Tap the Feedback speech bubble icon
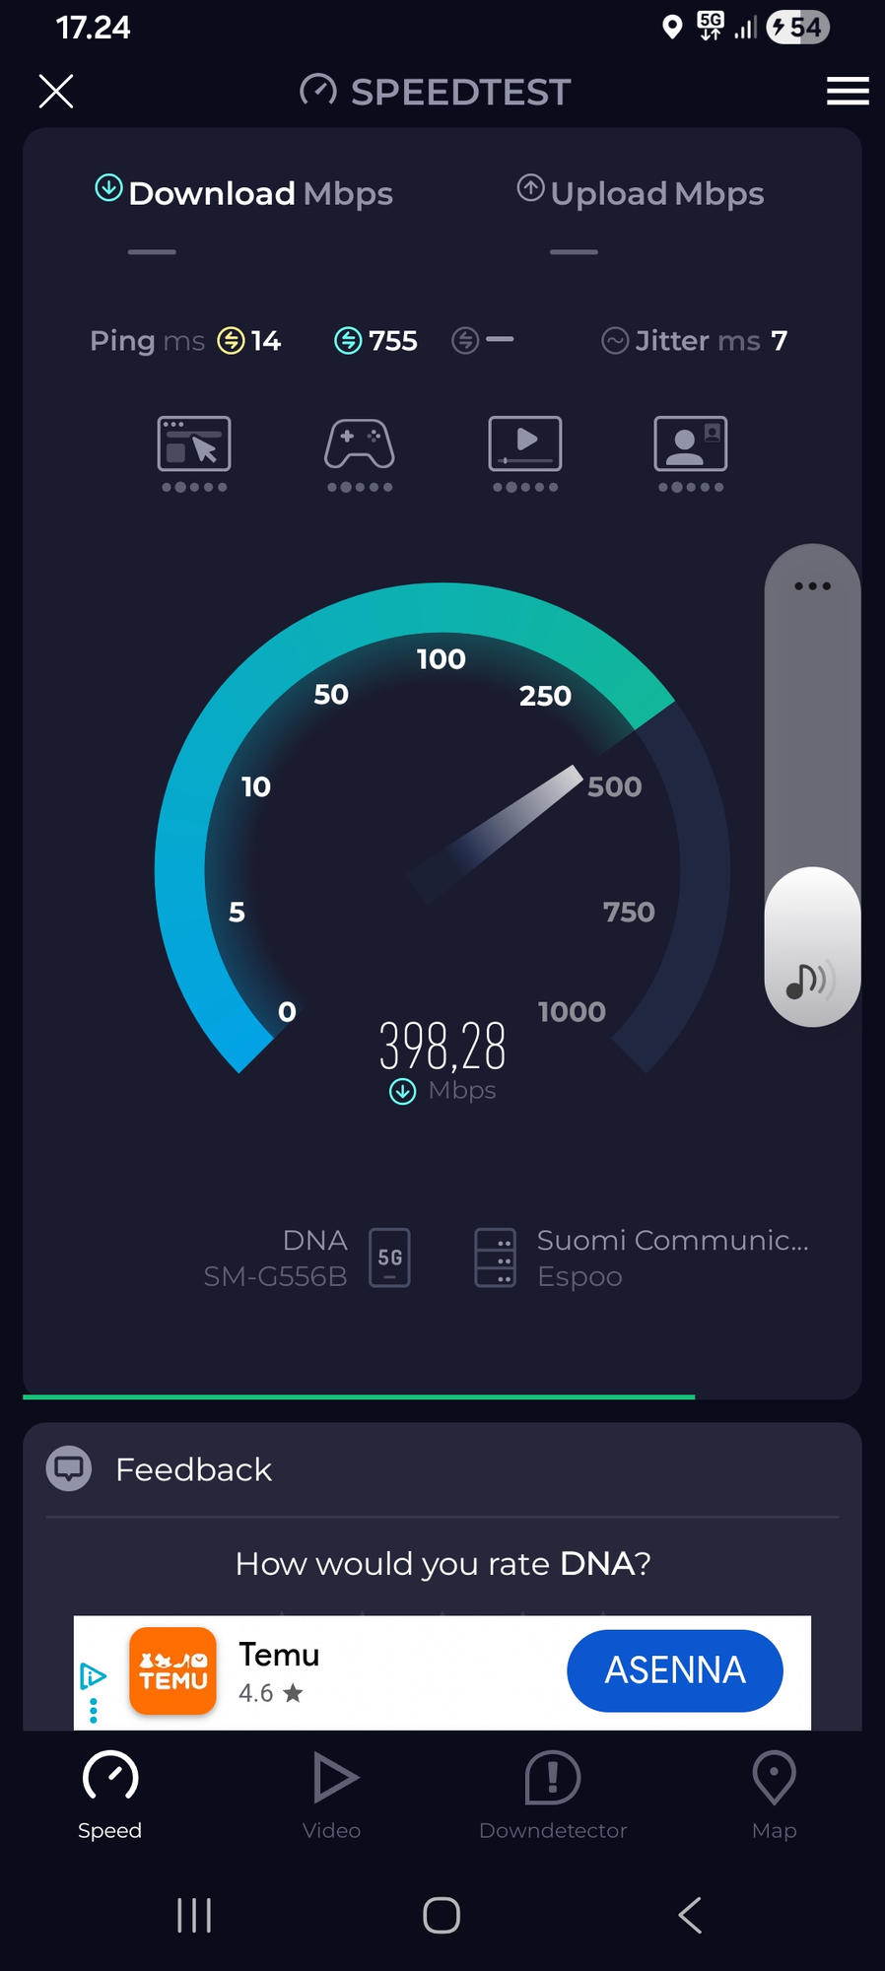The height and width of the screenshot is (1971, 885). (x=69, y=1468)
